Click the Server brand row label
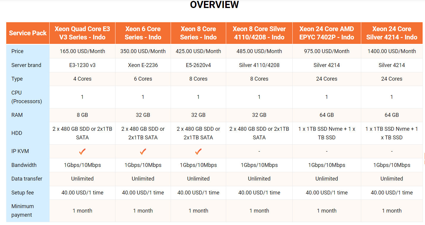This screenshot has height=225, width=425. pyautogui.click(x=26, y=65)
